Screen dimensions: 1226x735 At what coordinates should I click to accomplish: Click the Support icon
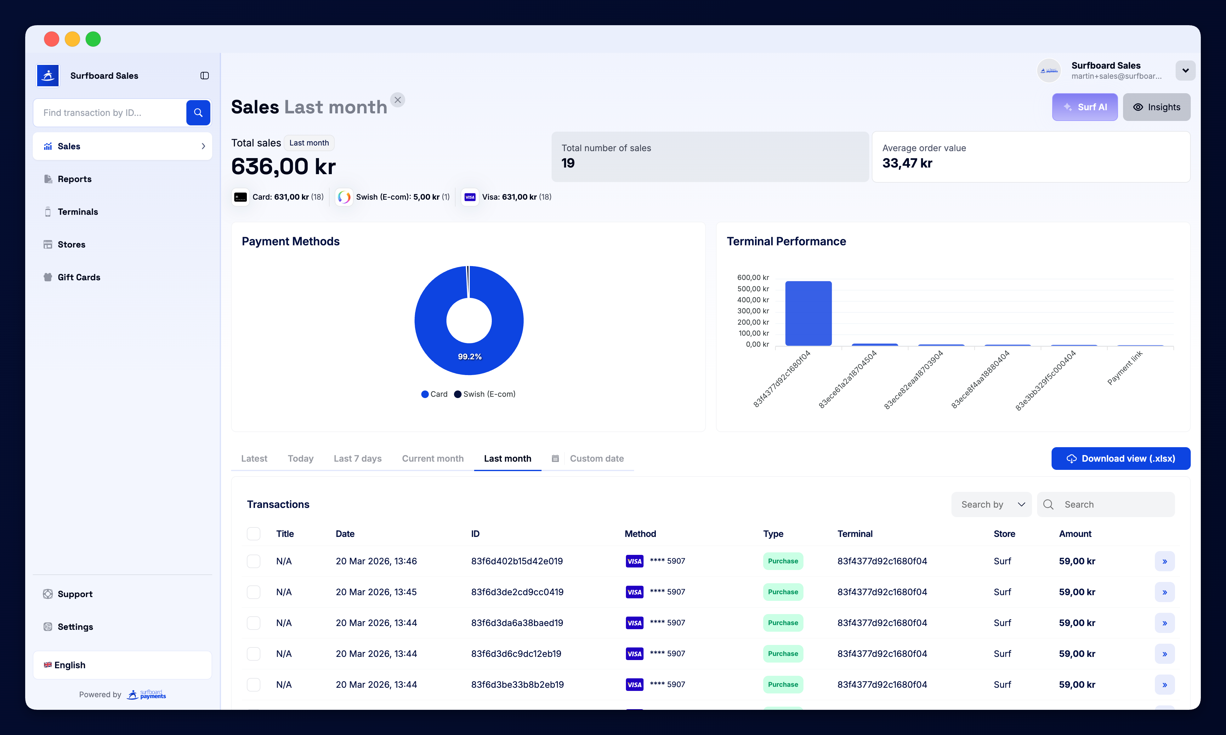point(48,594)
